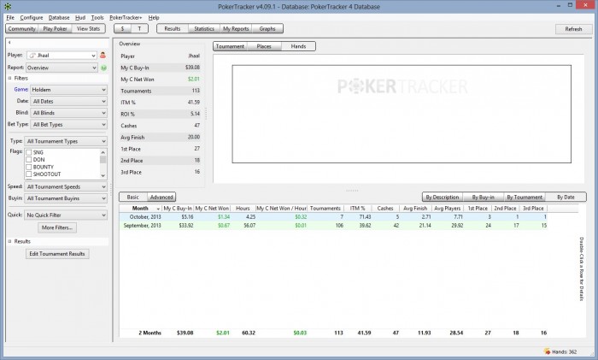Sort by the ITM % column header
Screen dimensions: 598x360
click(358, 209)
